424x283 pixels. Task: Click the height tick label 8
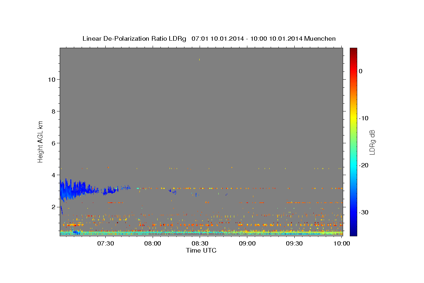coord(54,111)
